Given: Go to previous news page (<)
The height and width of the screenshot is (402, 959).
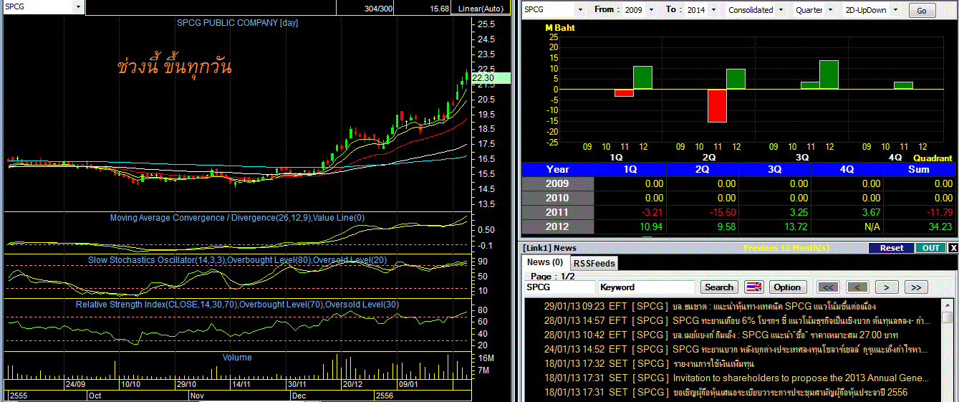Looking at the screenshot, I should click(857, 287).
